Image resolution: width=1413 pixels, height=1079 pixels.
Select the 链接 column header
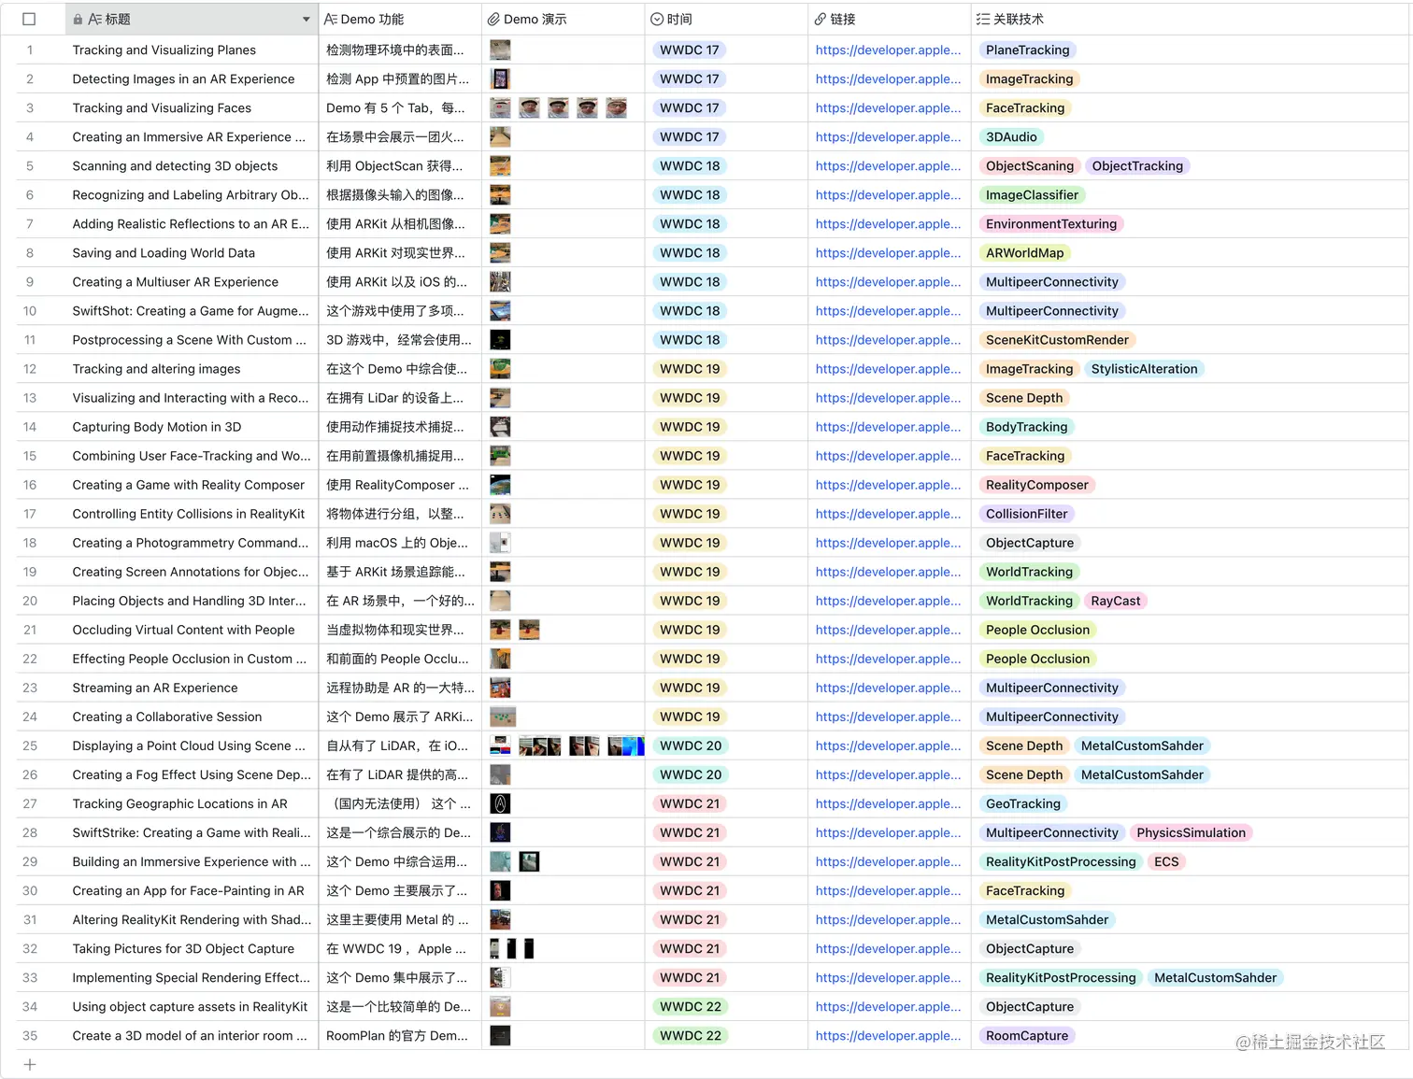click(889, 19)
